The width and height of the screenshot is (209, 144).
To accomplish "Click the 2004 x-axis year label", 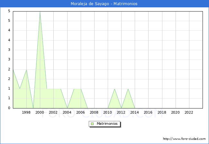I will tap(67, 112).
